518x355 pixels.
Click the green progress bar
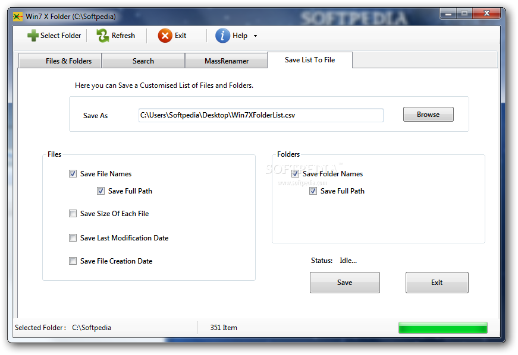[442, 328]
